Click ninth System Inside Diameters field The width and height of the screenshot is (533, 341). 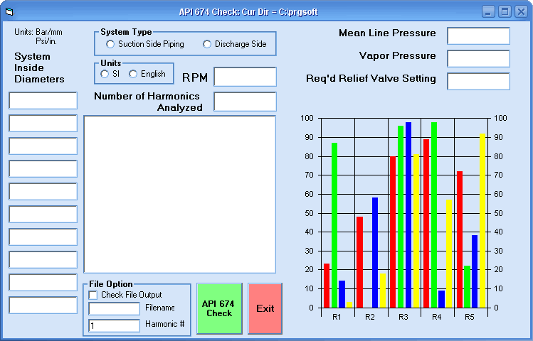coord(43,282)
